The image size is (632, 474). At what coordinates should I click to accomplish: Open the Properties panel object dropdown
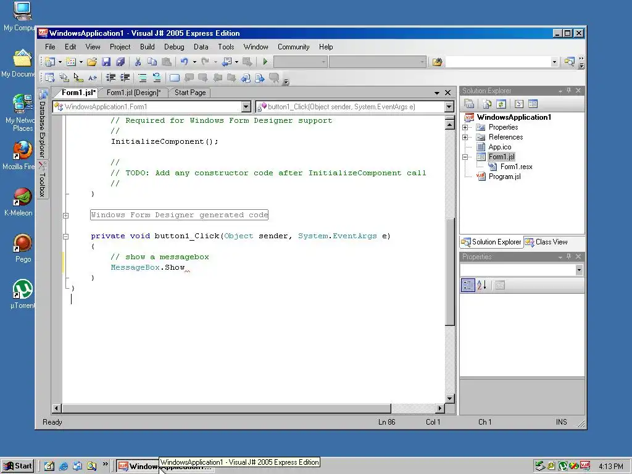(x=579, y=270)
